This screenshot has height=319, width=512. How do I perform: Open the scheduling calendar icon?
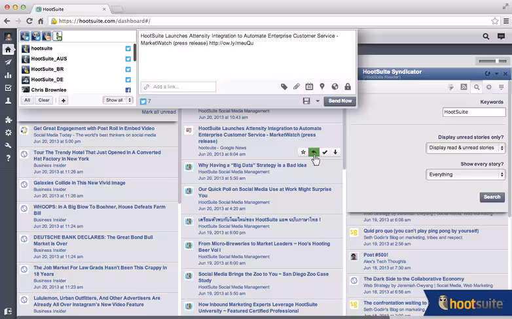pos(309,86)
